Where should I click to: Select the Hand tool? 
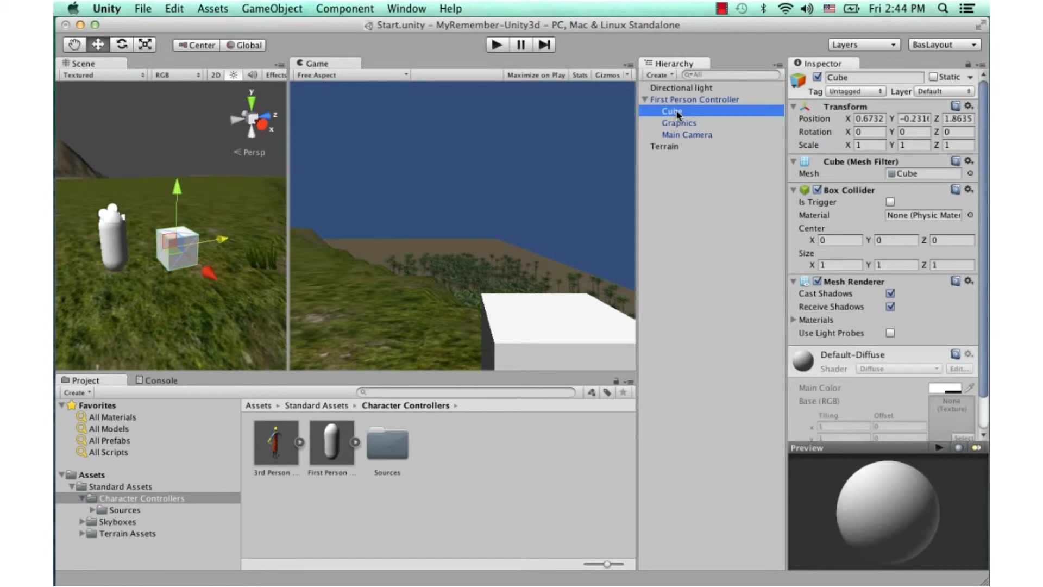[x=74, y=45]
